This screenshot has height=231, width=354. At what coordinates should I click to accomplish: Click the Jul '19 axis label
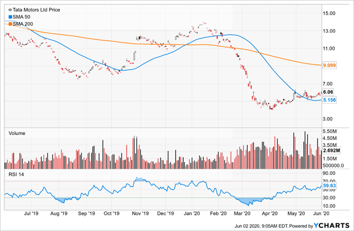tap(31, 213)
